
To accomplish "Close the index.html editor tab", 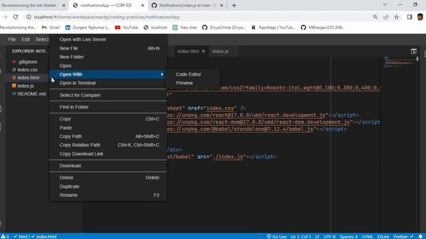I will click(x=203, y=51).
